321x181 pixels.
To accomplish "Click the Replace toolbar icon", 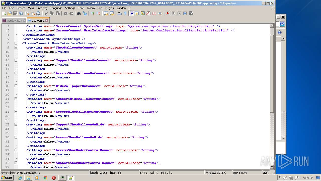I will coord(85,13).
